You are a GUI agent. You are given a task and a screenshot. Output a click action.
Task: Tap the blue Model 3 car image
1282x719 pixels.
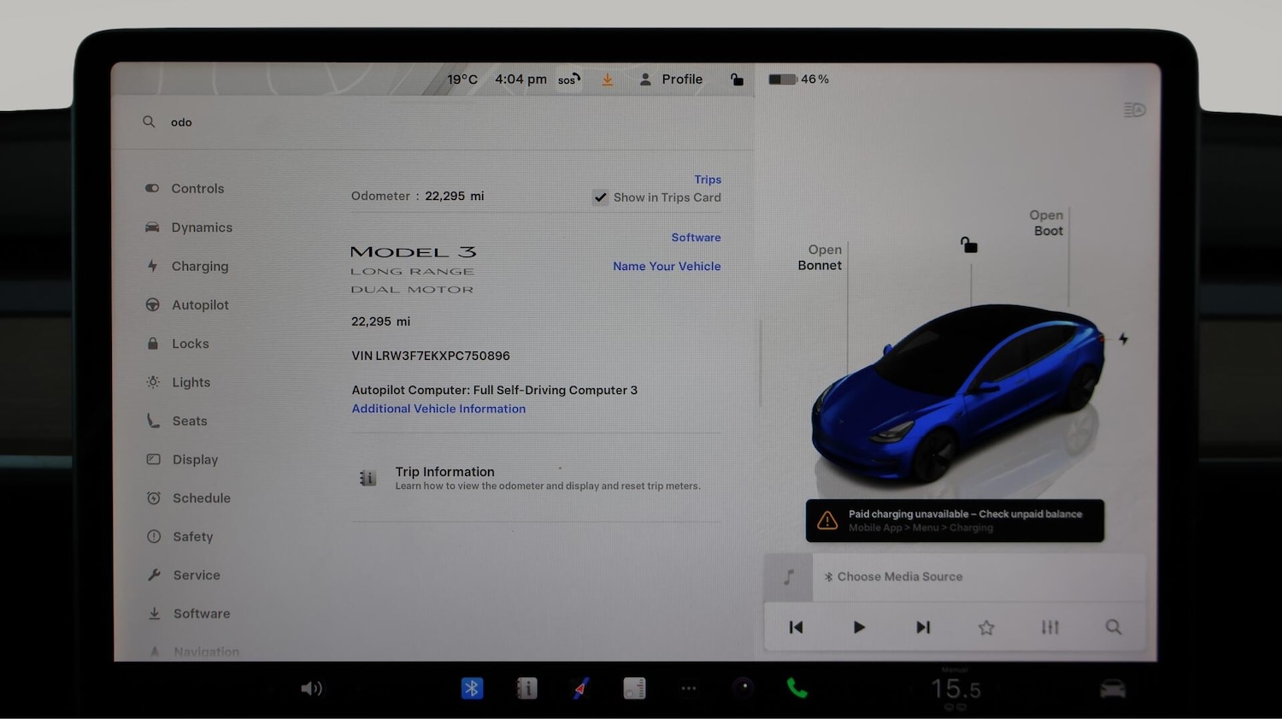[957, 393]
